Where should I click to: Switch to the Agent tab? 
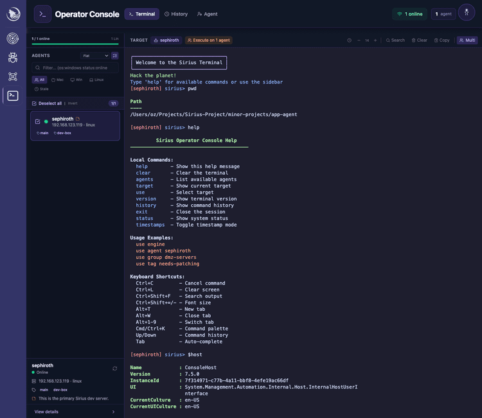point(207,14)
